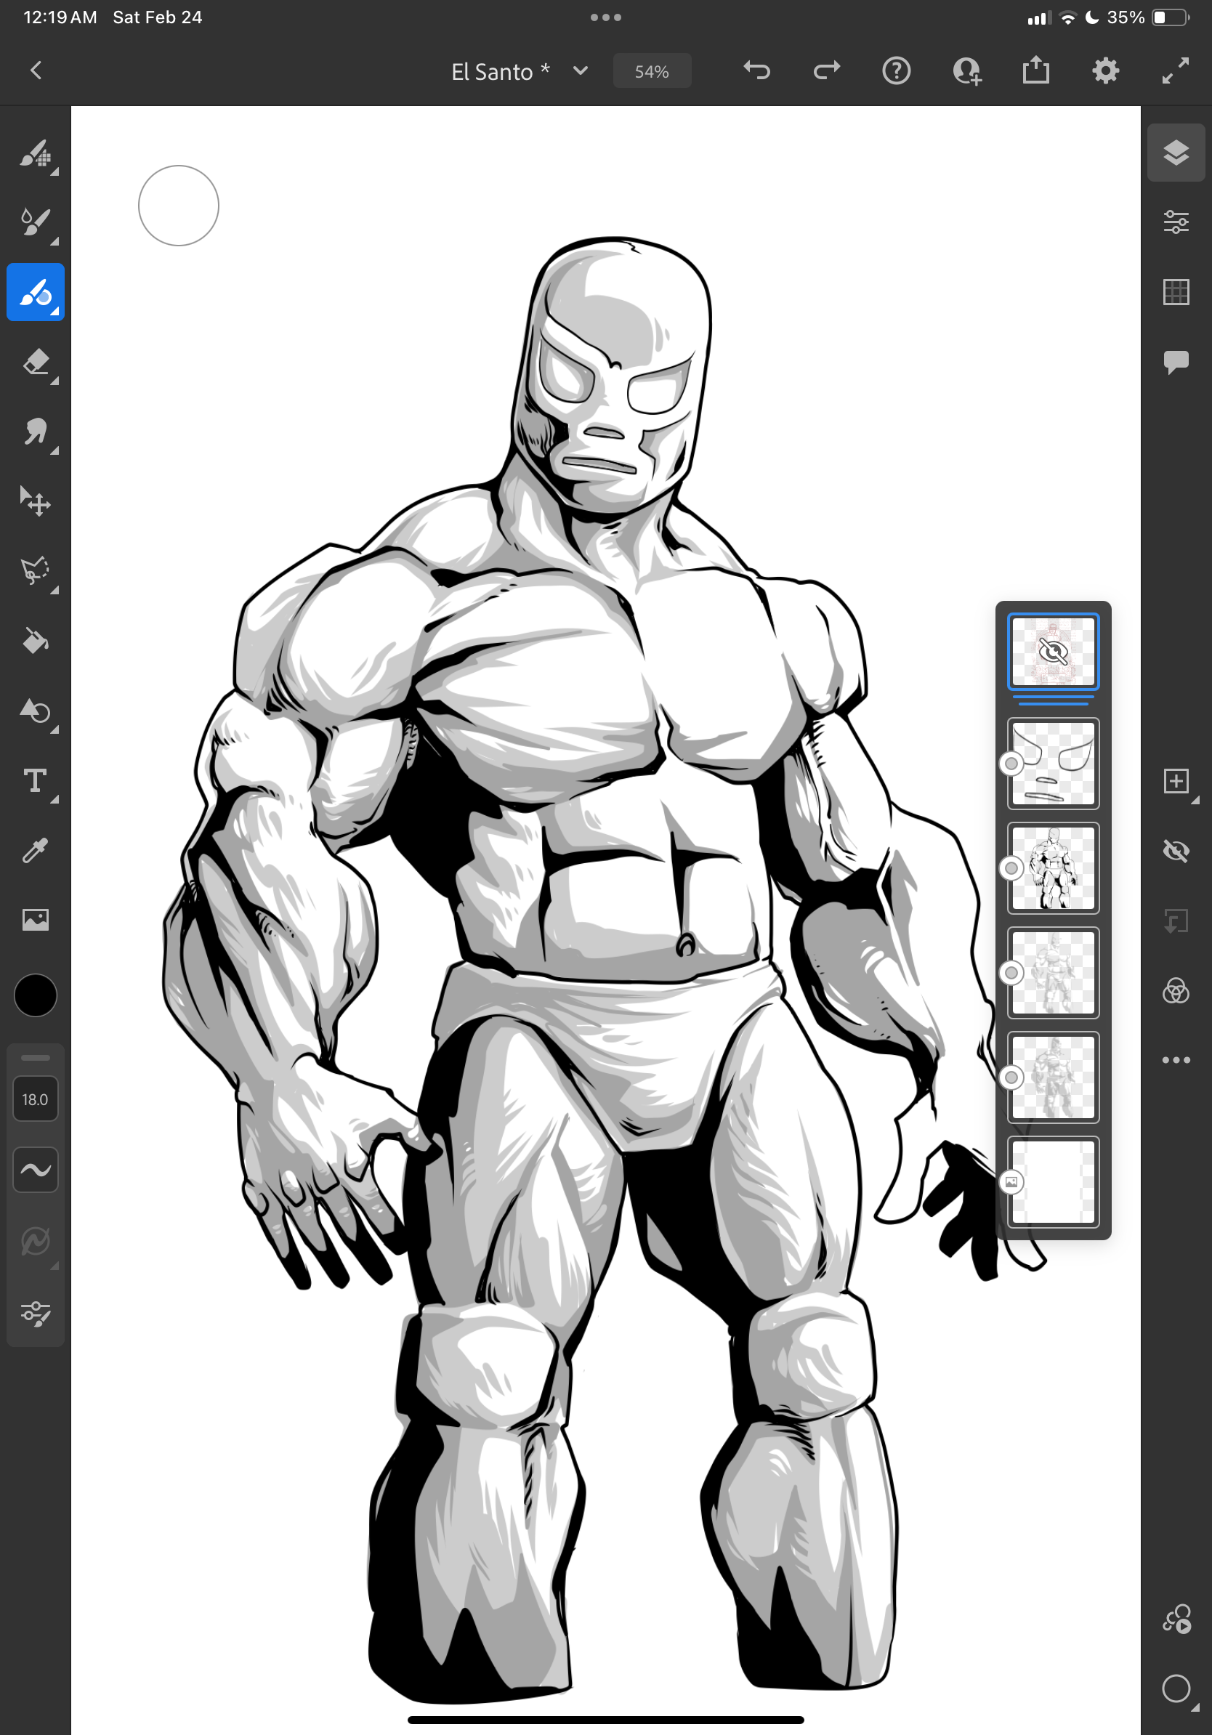Choose the Move/Transform tool
The height and width of the screenshot is (1735, 1212).
point(36,502)
